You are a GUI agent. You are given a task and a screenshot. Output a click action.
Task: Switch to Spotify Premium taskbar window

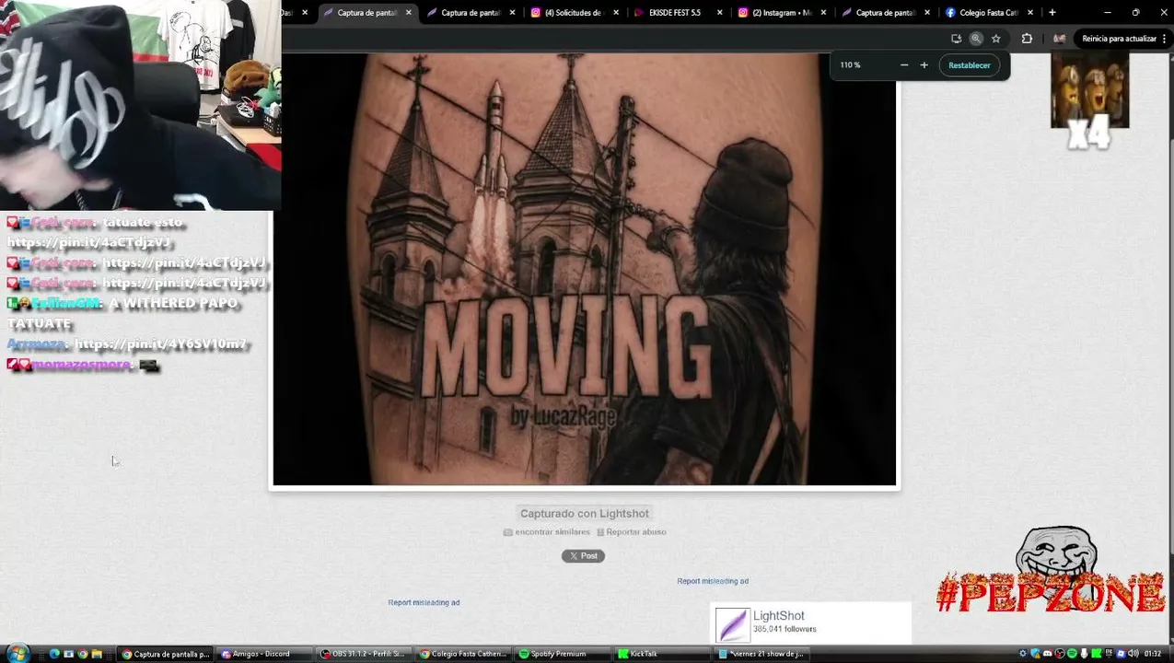click(562, 654)
